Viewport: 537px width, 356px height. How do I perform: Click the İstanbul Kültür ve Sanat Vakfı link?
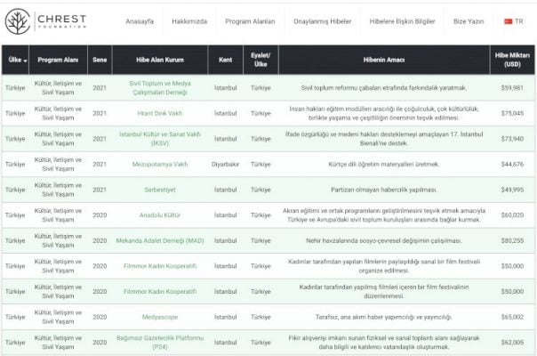(x=161, y=139)
